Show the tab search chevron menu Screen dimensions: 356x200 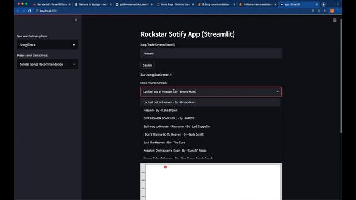point(338,4)
